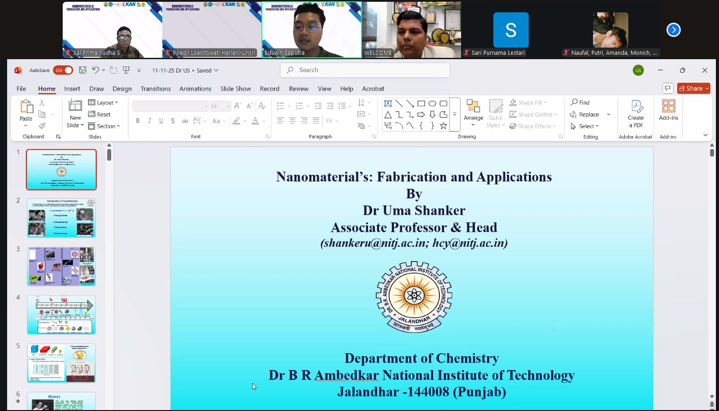Toggle Bold formatting

138,121
